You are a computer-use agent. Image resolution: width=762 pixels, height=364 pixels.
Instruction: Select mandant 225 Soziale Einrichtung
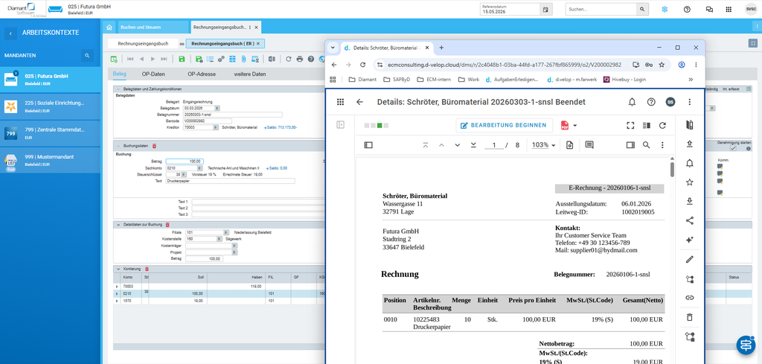pos(50,106)
